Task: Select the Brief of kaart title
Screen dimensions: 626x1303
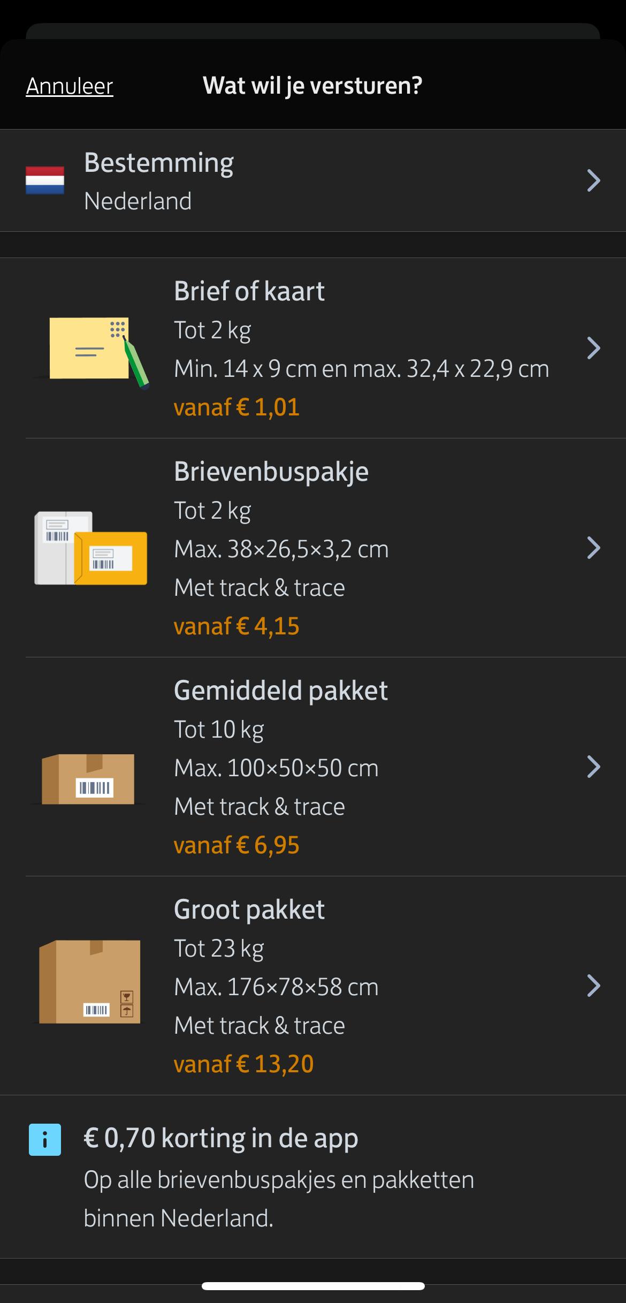Action: [249, 291]
